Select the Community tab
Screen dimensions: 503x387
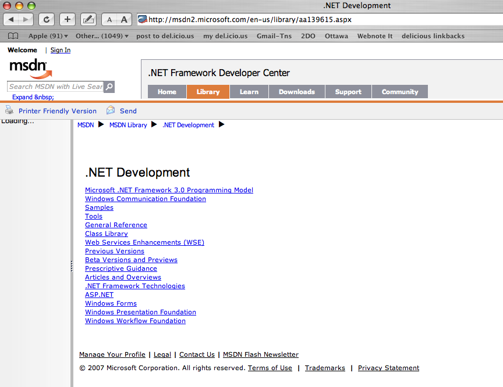400,92
